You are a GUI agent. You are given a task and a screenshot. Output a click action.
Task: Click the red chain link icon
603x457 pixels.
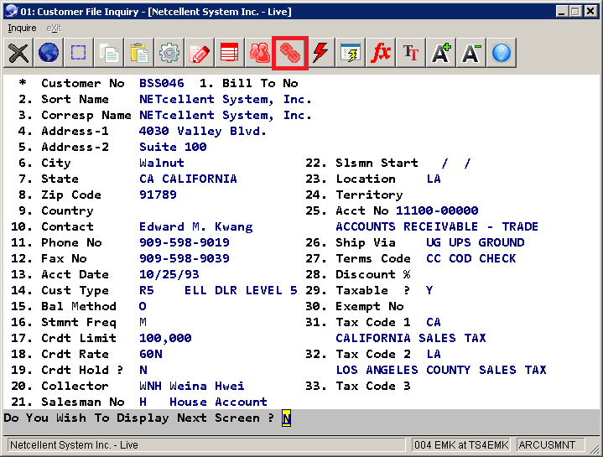(290, 53)
